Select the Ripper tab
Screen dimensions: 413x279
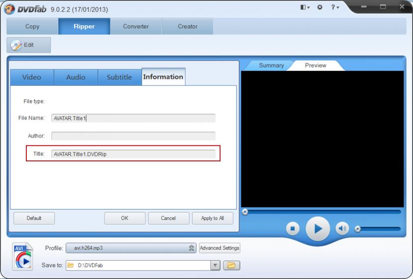point(84,26)
